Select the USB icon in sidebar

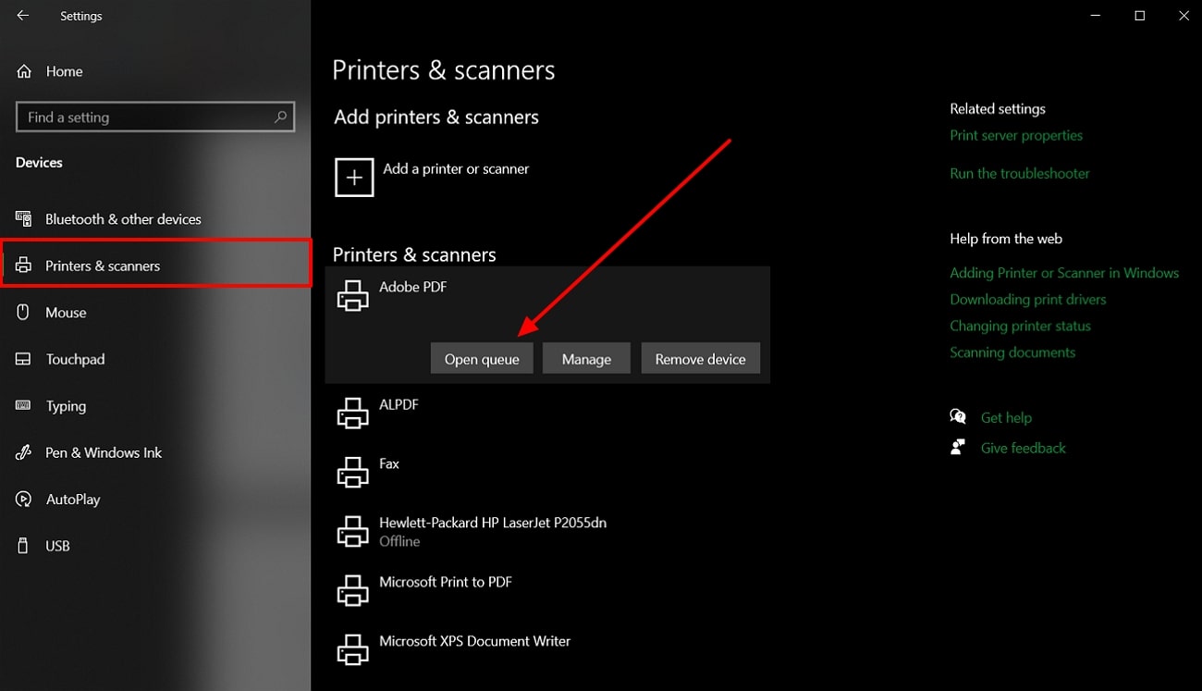point(23,546)
